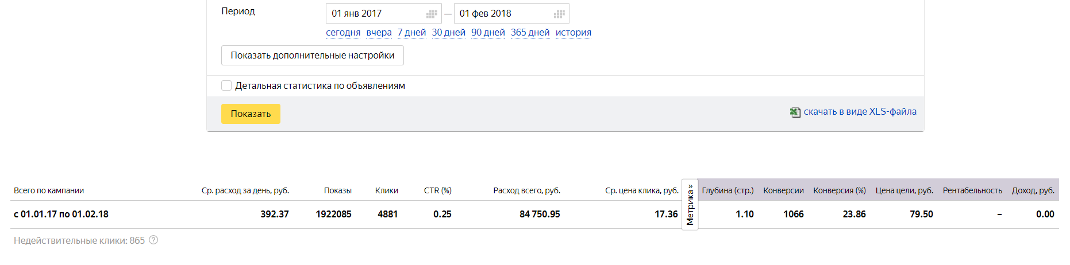The height and width of the screenshot is (265, 1070).
Task: Click the XLS file icon
Action: click(795, 112)
